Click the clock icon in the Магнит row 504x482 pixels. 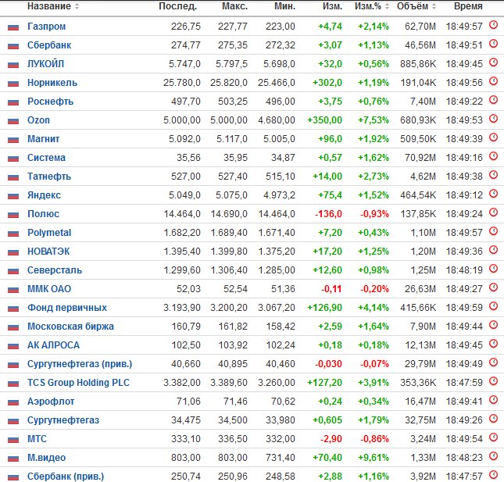[493, 137]
